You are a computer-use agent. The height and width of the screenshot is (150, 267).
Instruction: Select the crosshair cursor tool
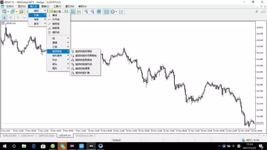point(10,17)
